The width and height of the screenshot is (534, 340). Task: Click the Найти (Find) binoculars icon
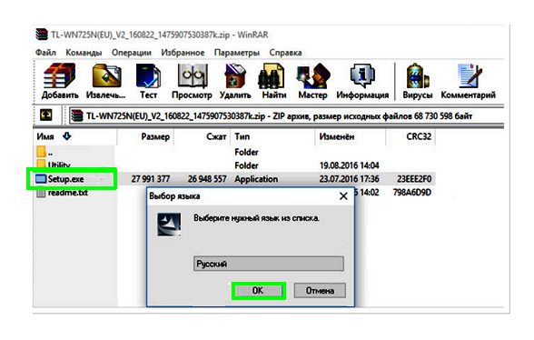(274, 81)
